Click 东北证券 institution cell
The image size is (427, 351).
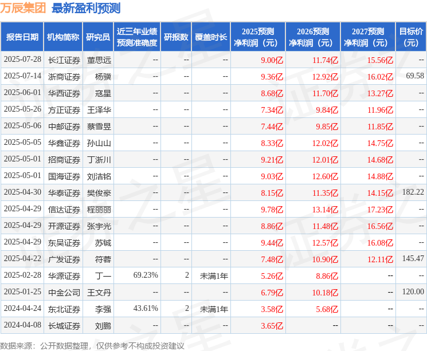pyautogui.click(x=64, y=309)
